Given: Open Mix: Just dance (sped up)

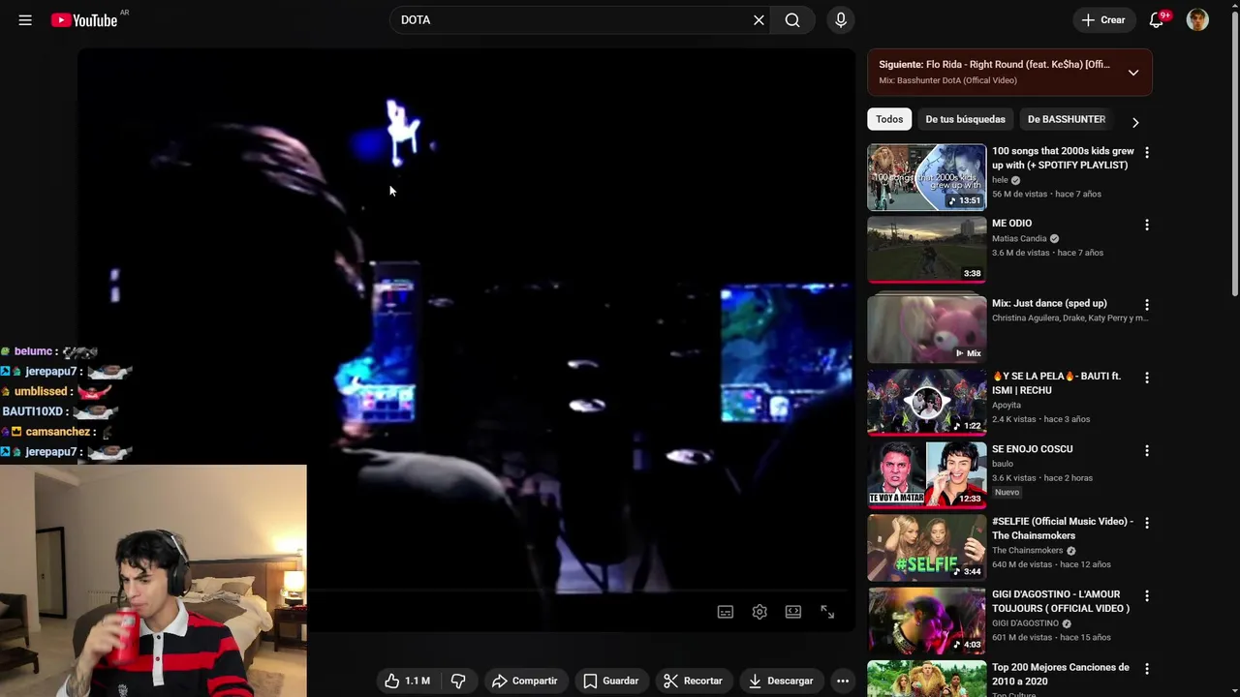Looking at the screenshot, I should [1049, 304].
